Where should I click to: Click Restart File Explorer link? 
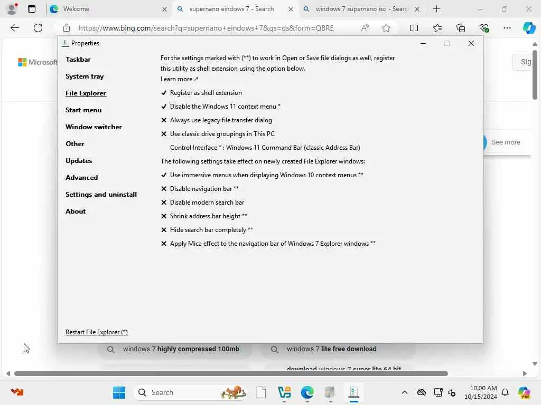[x=97, y=332]
